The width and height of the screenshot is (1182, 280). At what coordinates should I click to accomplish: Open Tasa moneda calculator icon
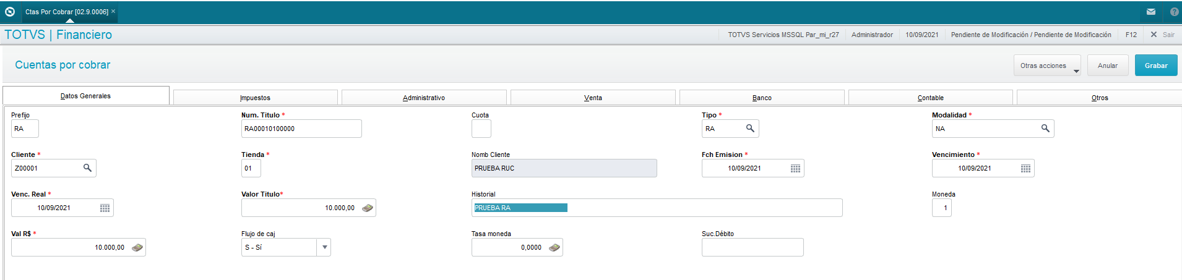click(x=554, y=247)
